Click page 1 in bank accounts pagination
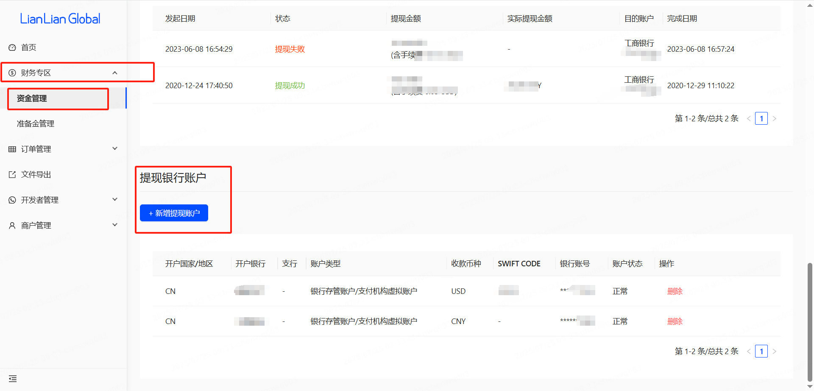Viewport: 814px width, 391px height. (x=761, y=351)
